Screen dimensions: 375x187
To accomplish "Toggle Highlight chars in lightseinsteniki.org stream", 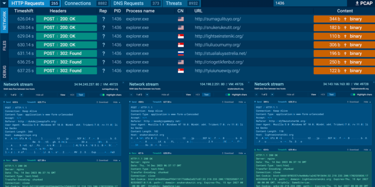I will click(x=353, y=94).
